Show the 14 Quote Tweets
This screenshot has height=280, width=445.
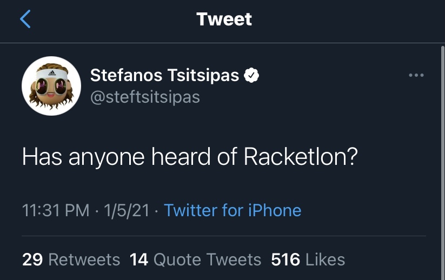click(x=196, y=259)
